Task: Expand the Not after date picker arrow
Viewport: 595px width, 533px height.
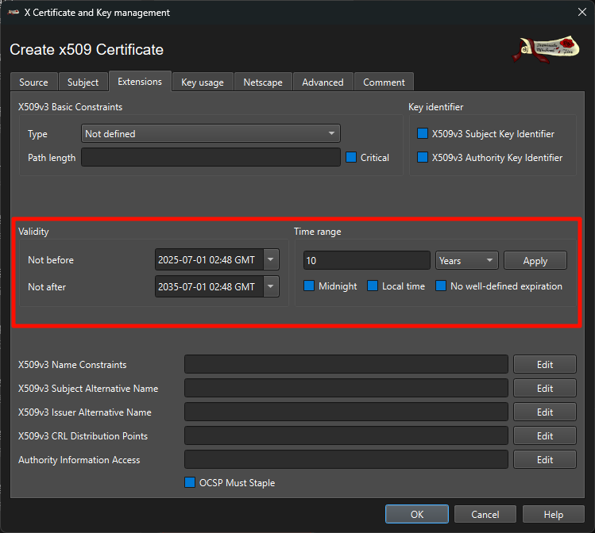Action: pos(271,286)
